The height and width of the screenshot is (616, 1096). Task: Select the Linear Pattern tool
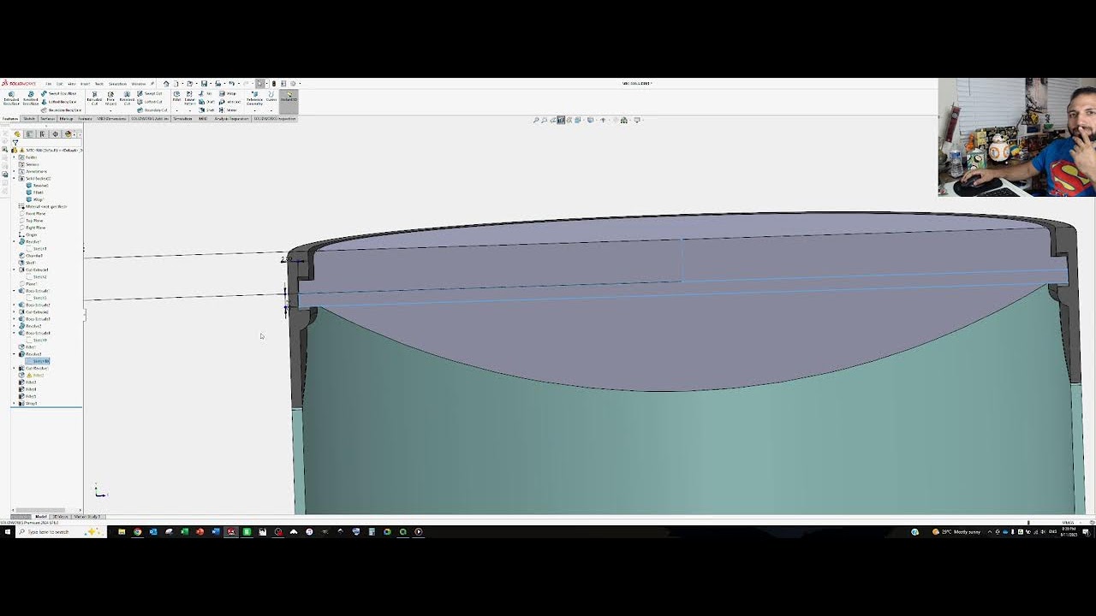(189, 98)
